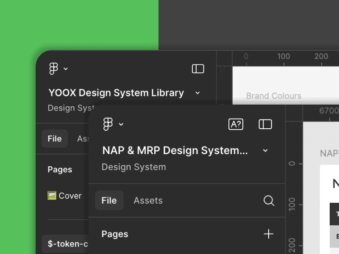Image resolution: width=339 pixels, height=254 pixels.
Task: Open YOOX Design System Library file dropdown
Action: (197, 93)
